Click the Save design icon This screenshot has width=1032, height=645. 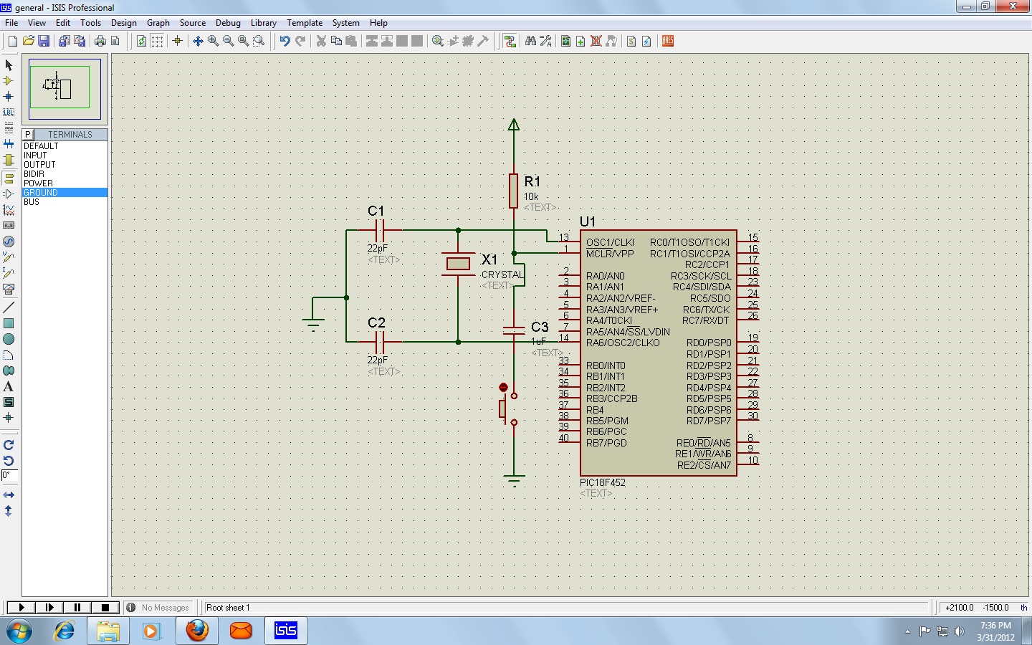44,42
